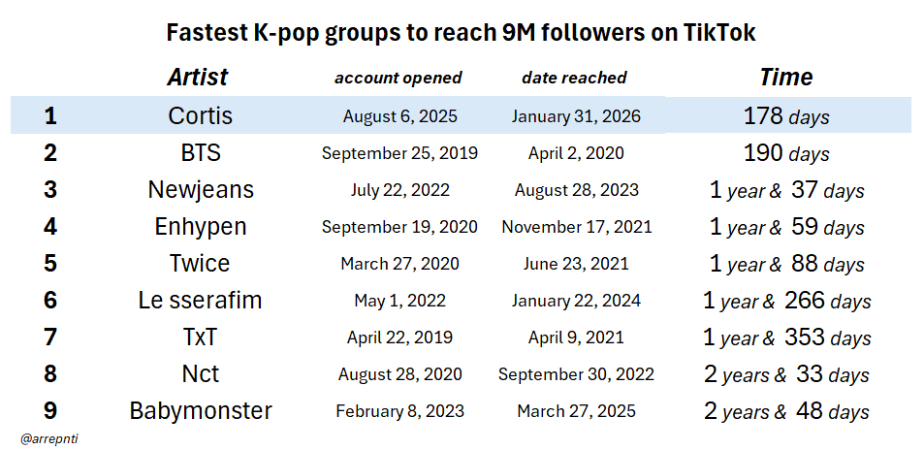Select the BTS artist cell

pos(200,153)
